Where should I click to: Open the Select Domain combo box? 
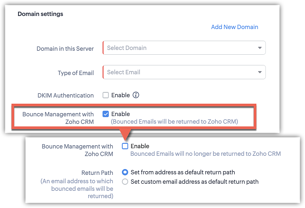coord(180,48)
